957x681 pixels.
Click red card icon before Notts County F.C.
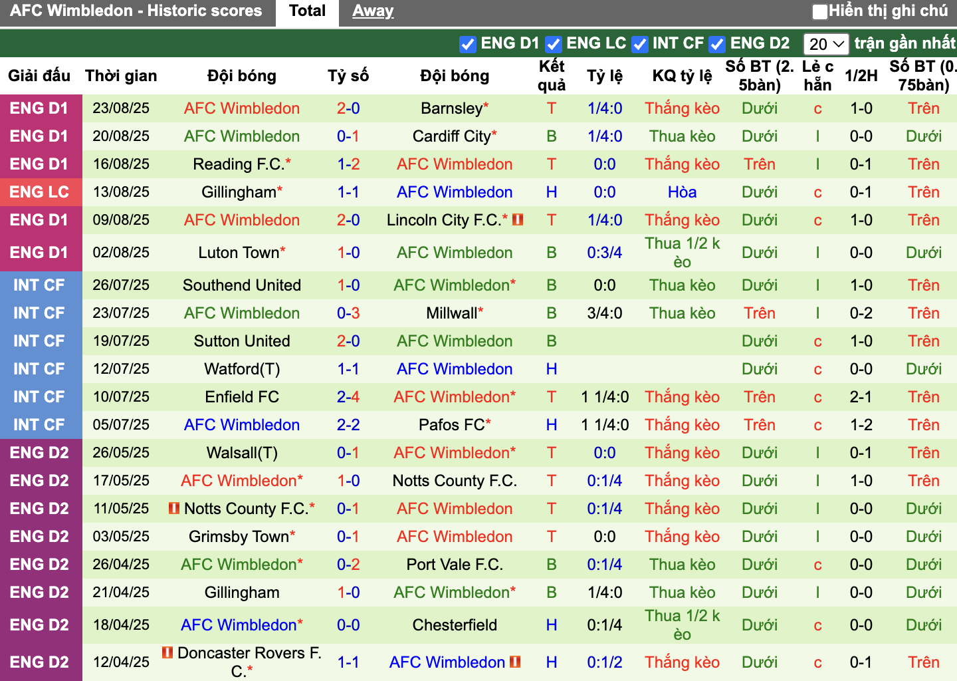click(x=174, y=508)
